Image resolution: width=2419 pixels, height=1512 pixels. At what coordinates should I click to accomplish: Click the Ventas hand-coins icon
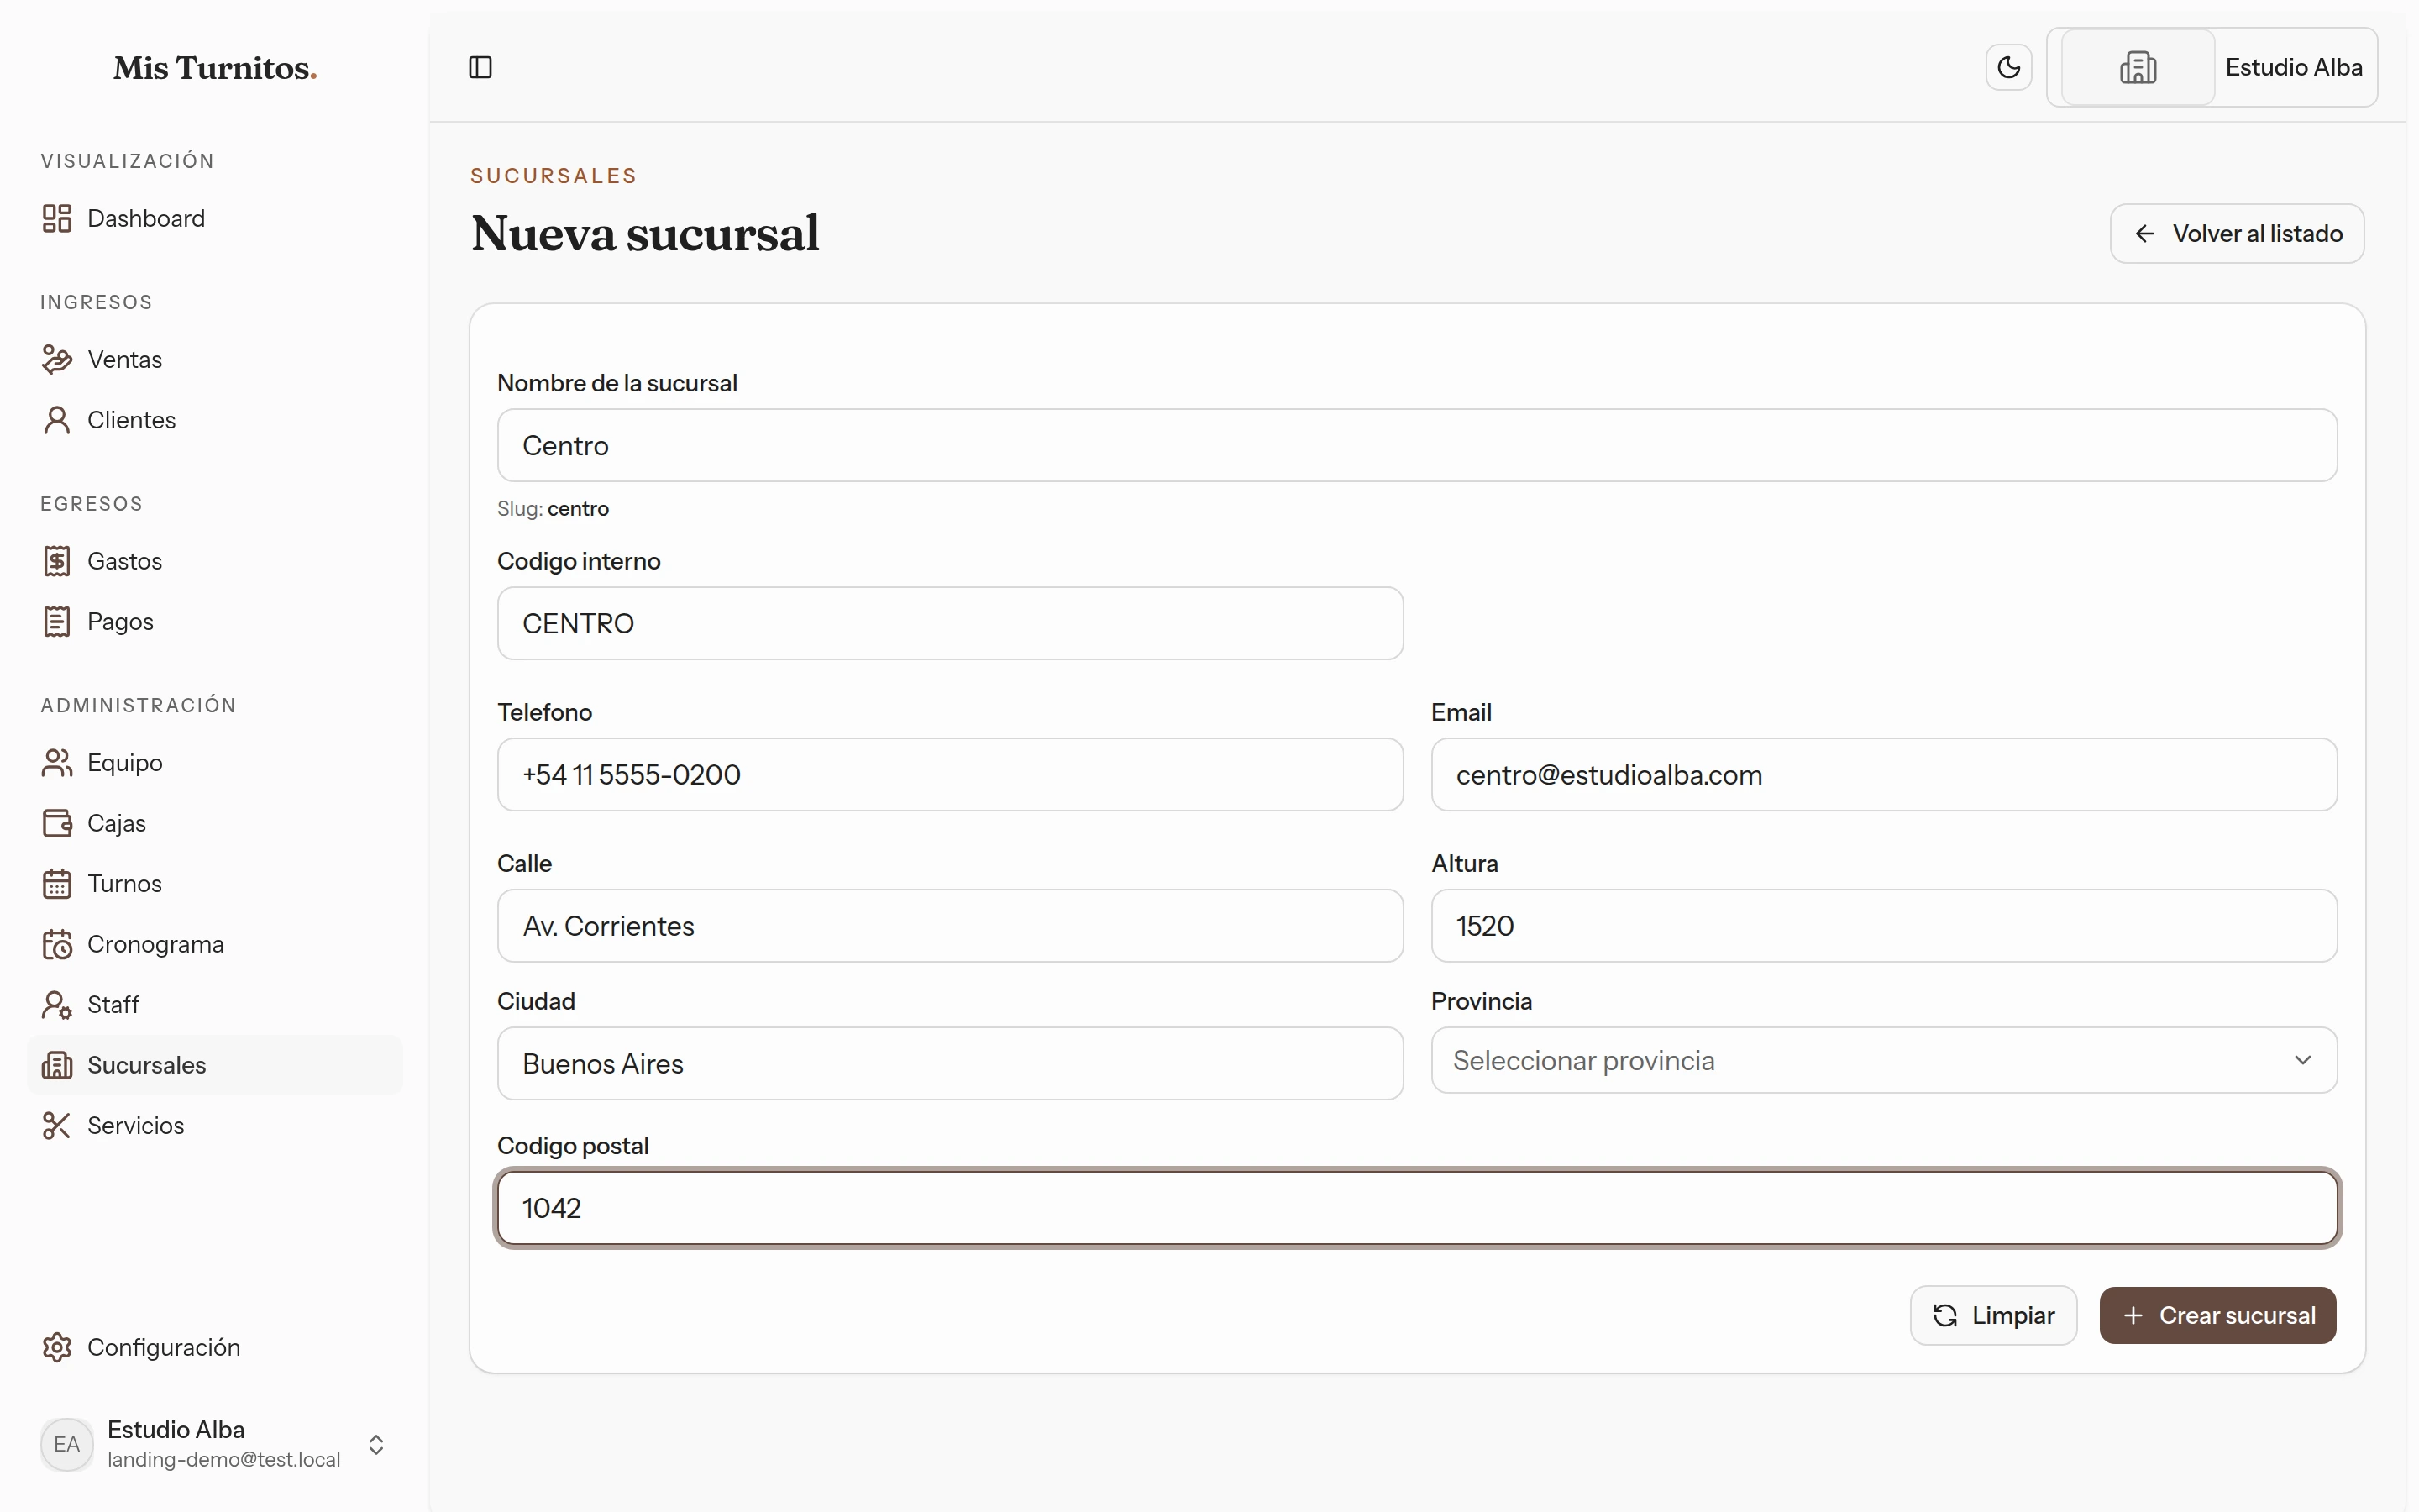point(57,359)
